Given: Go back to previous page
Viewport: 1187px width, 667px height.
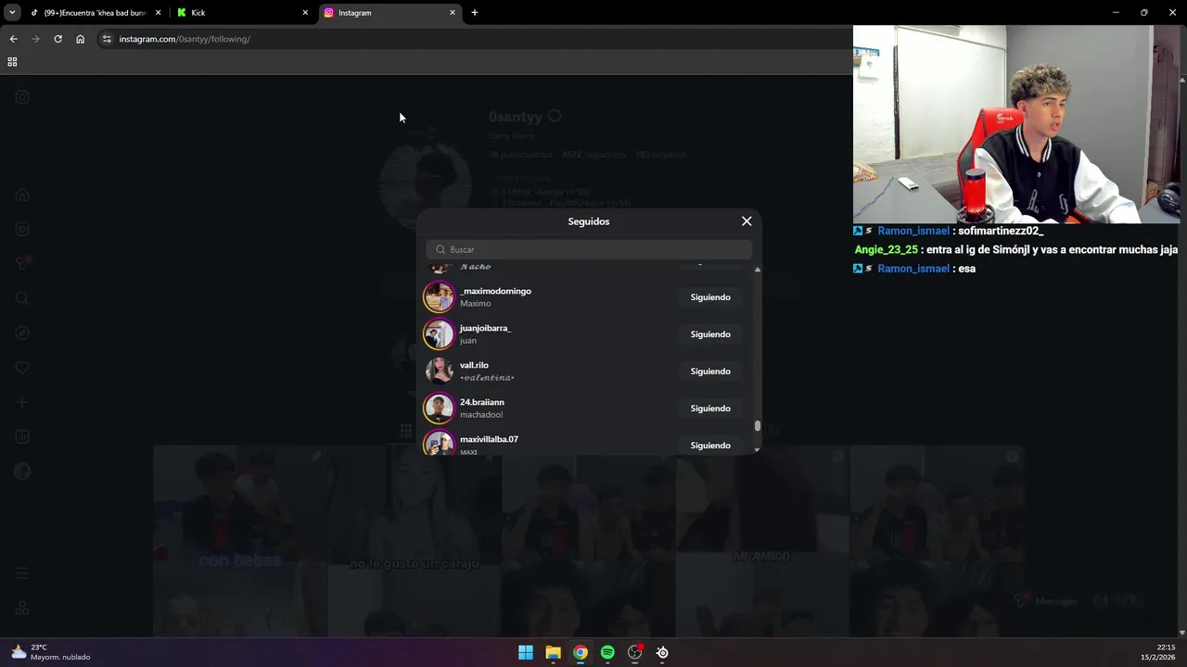Looking at the screenshot, I should (x=13, y=39).
